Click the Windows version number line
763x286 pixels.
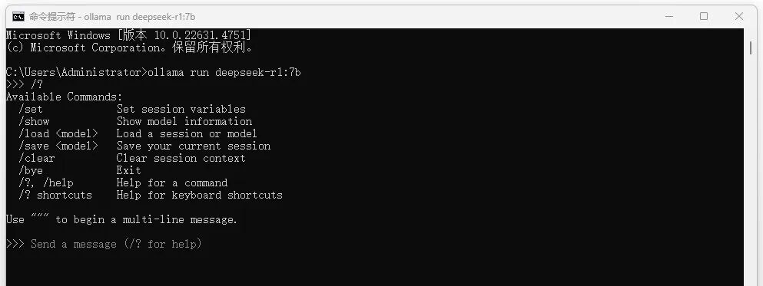(x=129, y=35)
